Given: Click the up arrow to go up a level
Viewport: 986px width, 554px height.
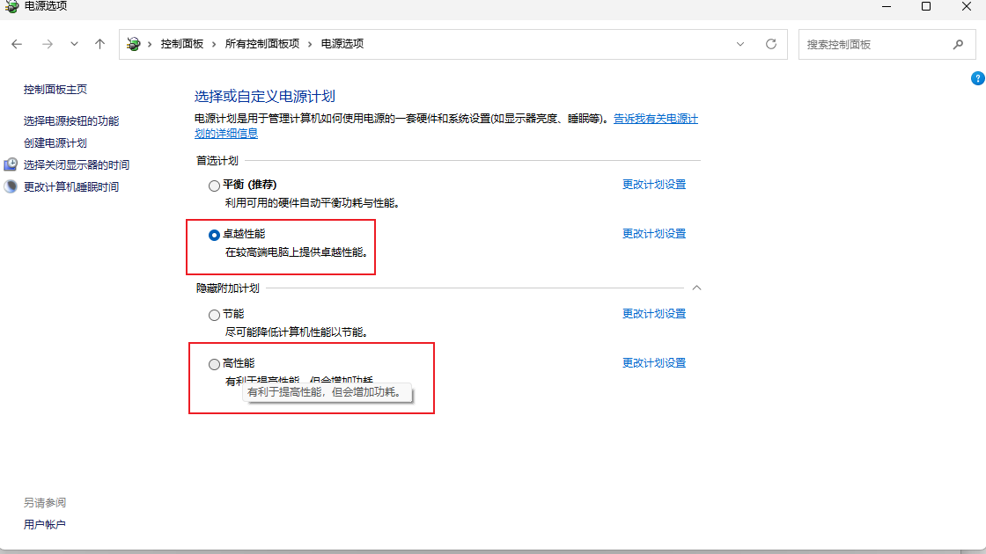Looking at the screenshot, I should click(99, 43).
